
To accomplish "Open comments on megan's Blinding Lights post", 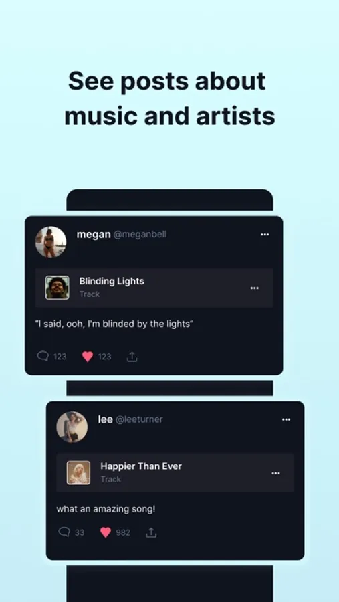I will click(43, 357).
